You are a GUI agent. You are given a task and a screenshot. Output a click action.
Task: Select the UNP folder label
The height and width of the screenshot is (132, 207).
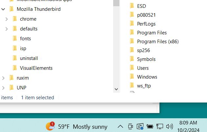tap(22, 88)
